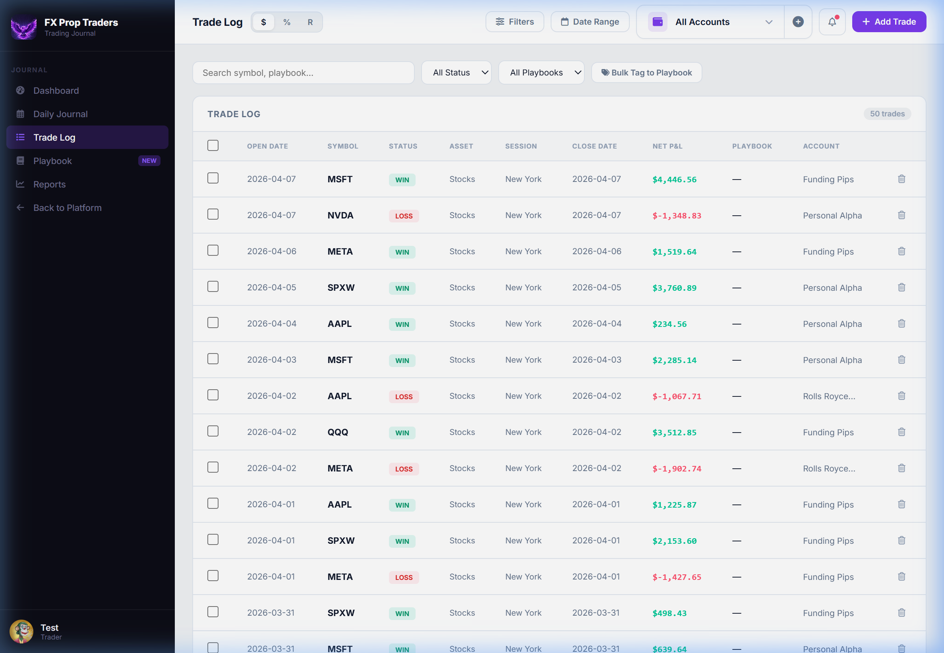Delete the AAPL trade dated 2026-04-01

[x=901, y=504]
